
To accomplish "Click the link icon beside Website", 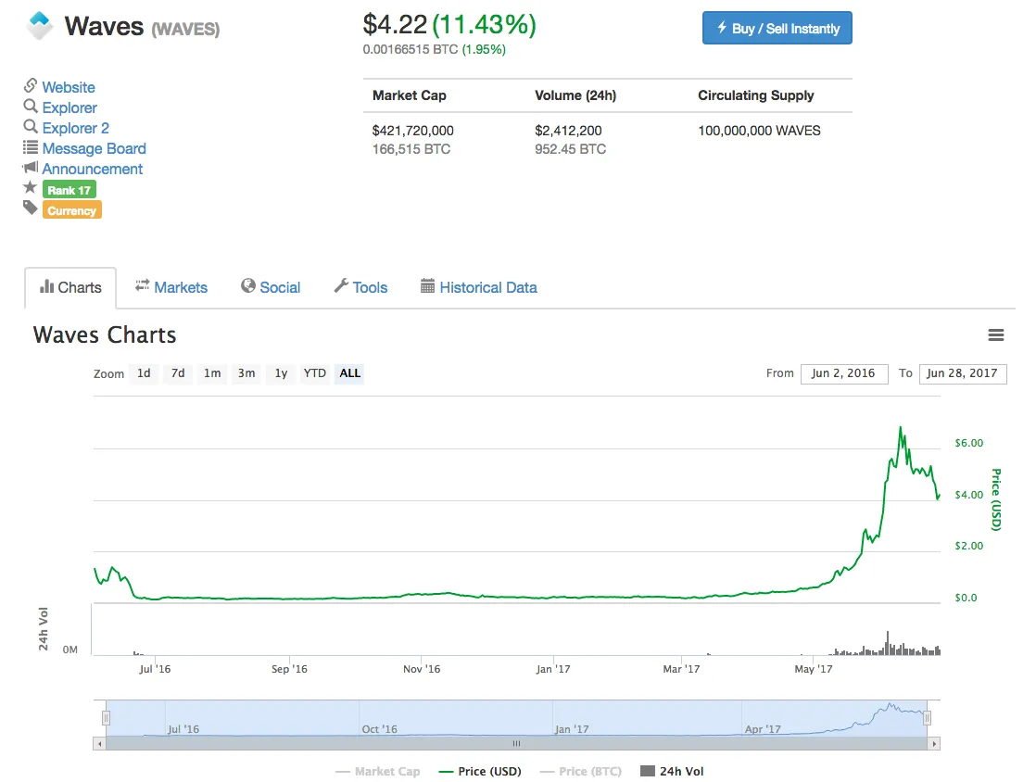I will (31, 86).
